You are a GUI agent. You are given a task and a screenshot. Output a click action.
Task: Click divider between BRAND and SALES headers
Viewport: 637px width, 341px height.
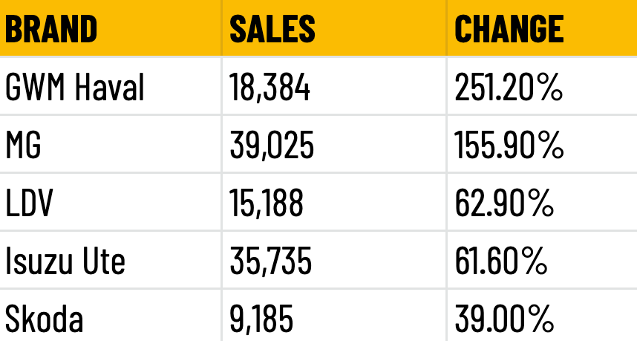click(222, 27)
